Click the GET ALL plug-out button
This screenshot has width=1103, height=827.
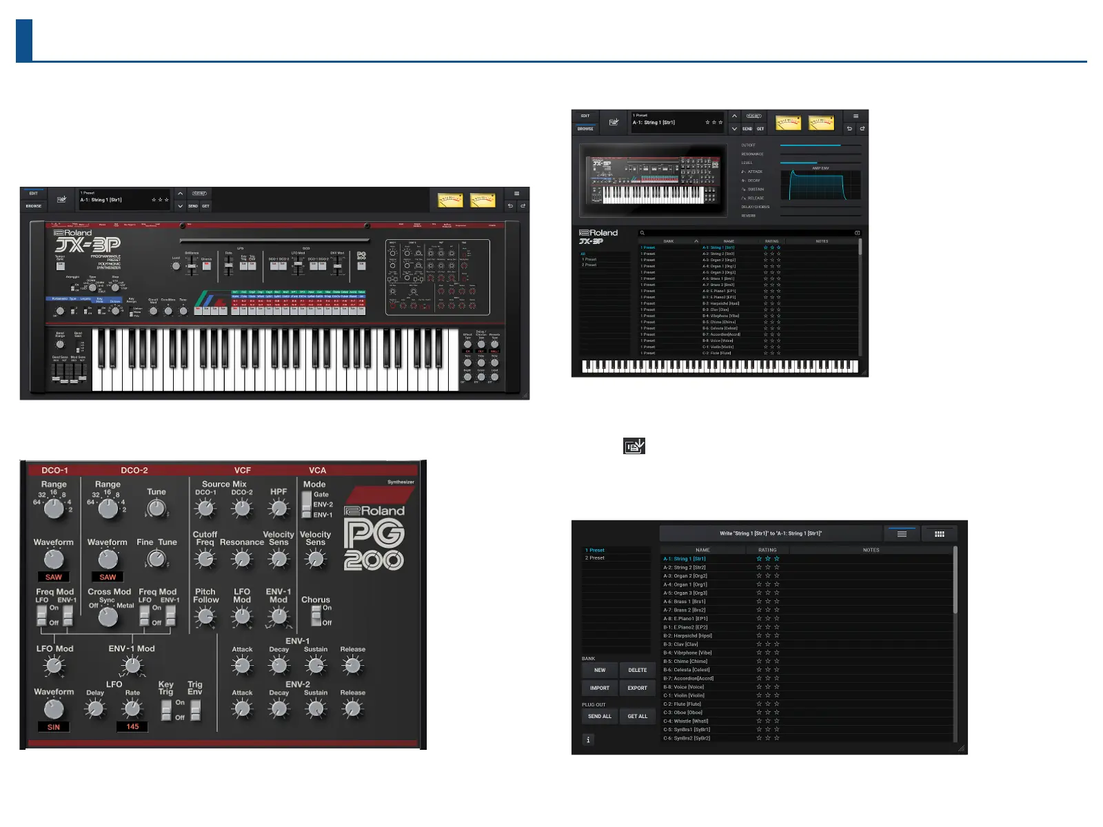point(638,716)
